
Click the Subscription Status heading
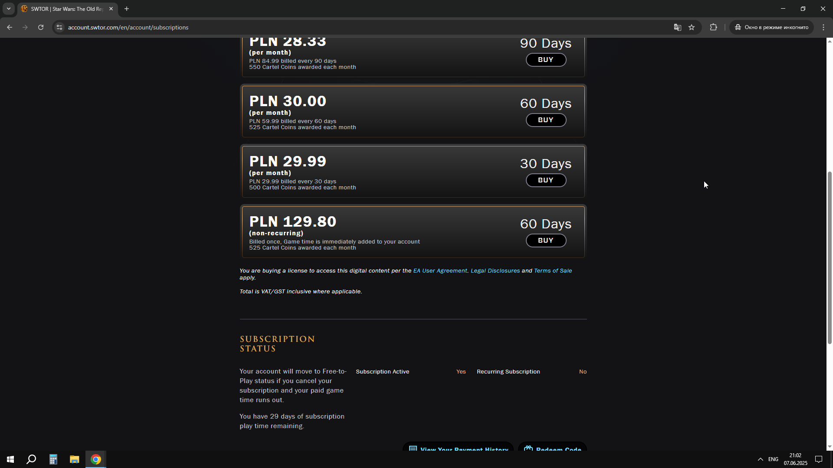tap(277, 344)
